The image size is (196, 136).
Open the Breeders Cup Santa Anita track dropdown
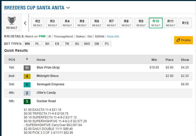point(68,8)
